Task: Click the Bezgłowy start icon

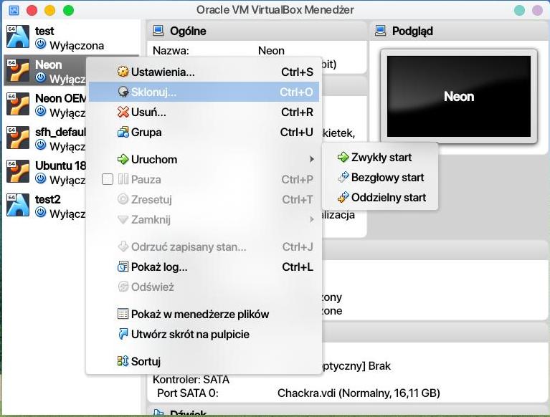Action: 343,177
